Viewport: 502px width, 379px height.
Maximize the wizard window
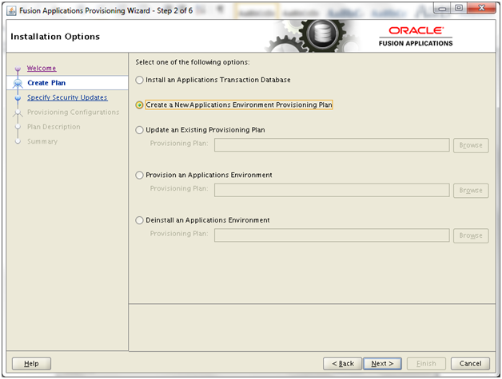coord(459,8)
